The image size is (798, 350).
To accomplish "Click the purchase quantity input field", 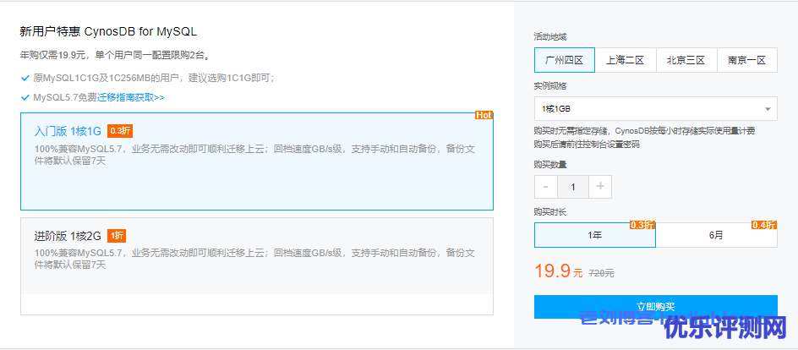I will tap(573, 187).
